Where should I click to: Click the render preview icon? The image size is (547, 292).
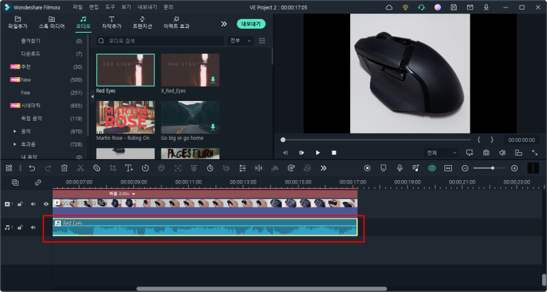pyautogui.click(x=367, y=169)
